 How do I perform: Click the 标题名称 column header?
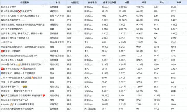click(25, 2)
